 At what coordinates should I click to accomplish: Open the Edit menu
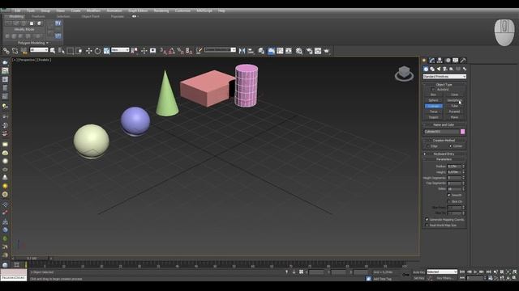[x=18, y=11]
